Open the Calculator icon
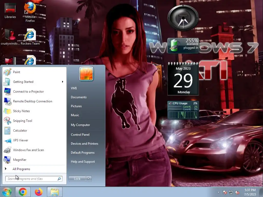 click(7, 131)
